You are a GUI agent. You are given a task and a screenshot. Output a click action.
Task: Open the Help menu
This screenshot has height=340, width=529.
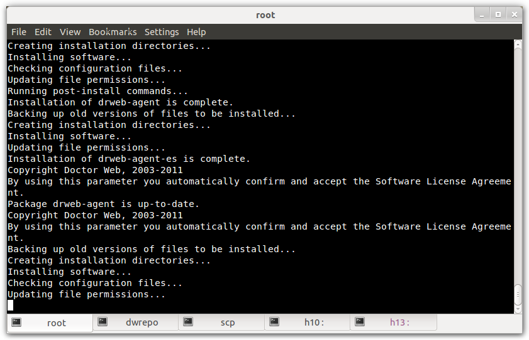pyautogui.click(x=196, y=32)
